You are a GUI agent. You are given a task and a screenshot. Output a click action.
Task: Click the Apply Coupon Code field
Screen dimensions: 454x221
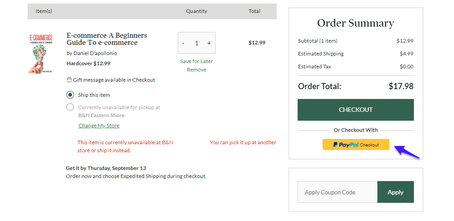337,192
